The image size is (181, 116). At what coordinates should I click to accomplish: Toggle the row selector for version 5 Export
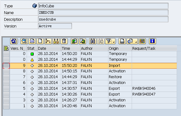point(6,89)
